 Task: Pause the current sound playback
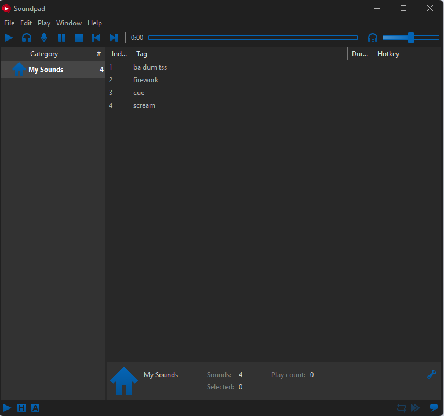pyautogui.click(x=61, y=38)
